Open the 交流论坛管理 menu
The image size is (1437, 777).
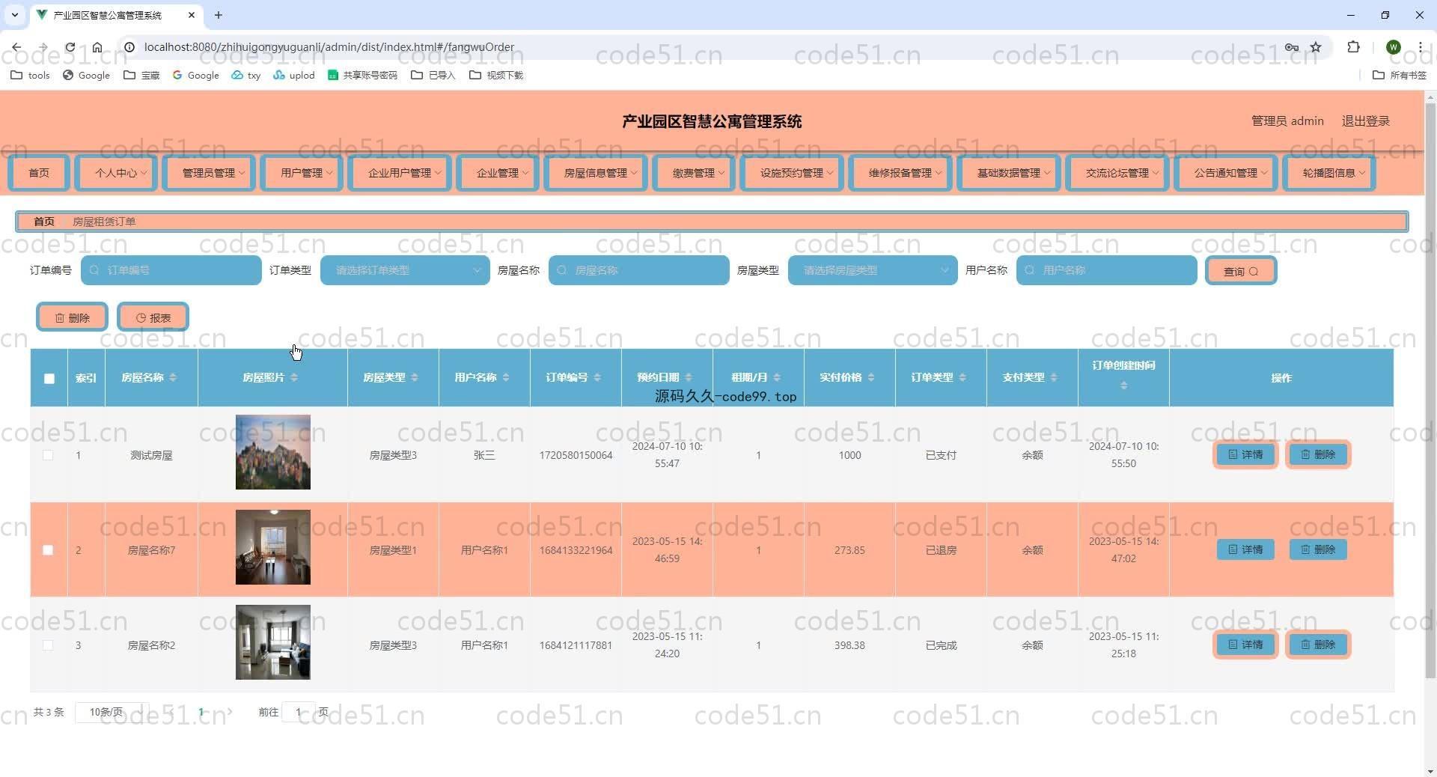(x=1117, y=173)
